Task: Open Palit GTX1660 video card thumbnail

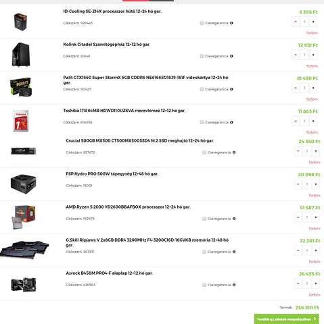Action: tap(21, 87)
